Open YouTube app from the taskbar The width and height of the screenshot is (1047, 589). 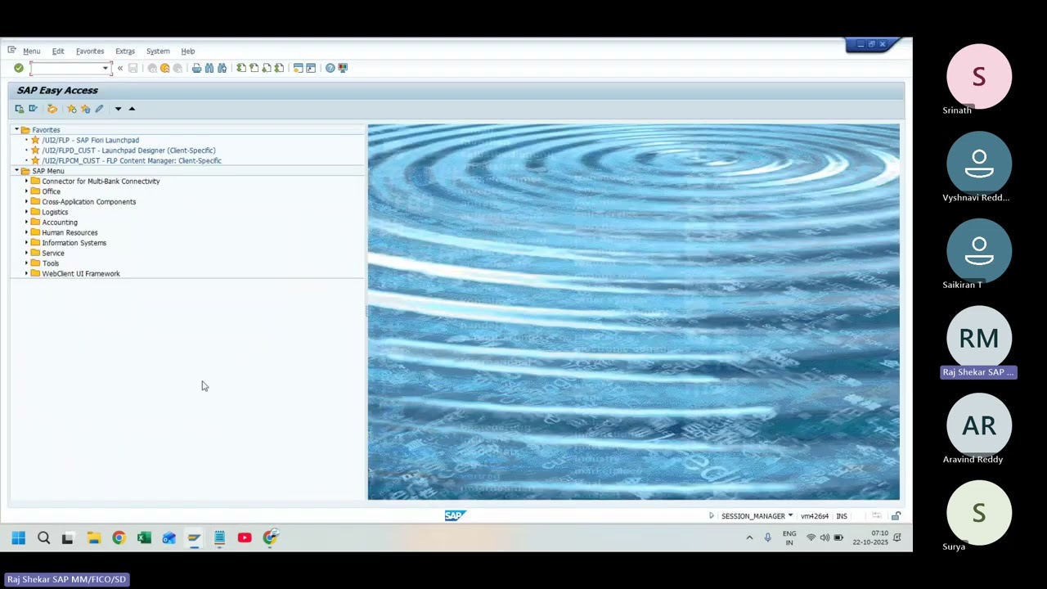click(245, 537)
